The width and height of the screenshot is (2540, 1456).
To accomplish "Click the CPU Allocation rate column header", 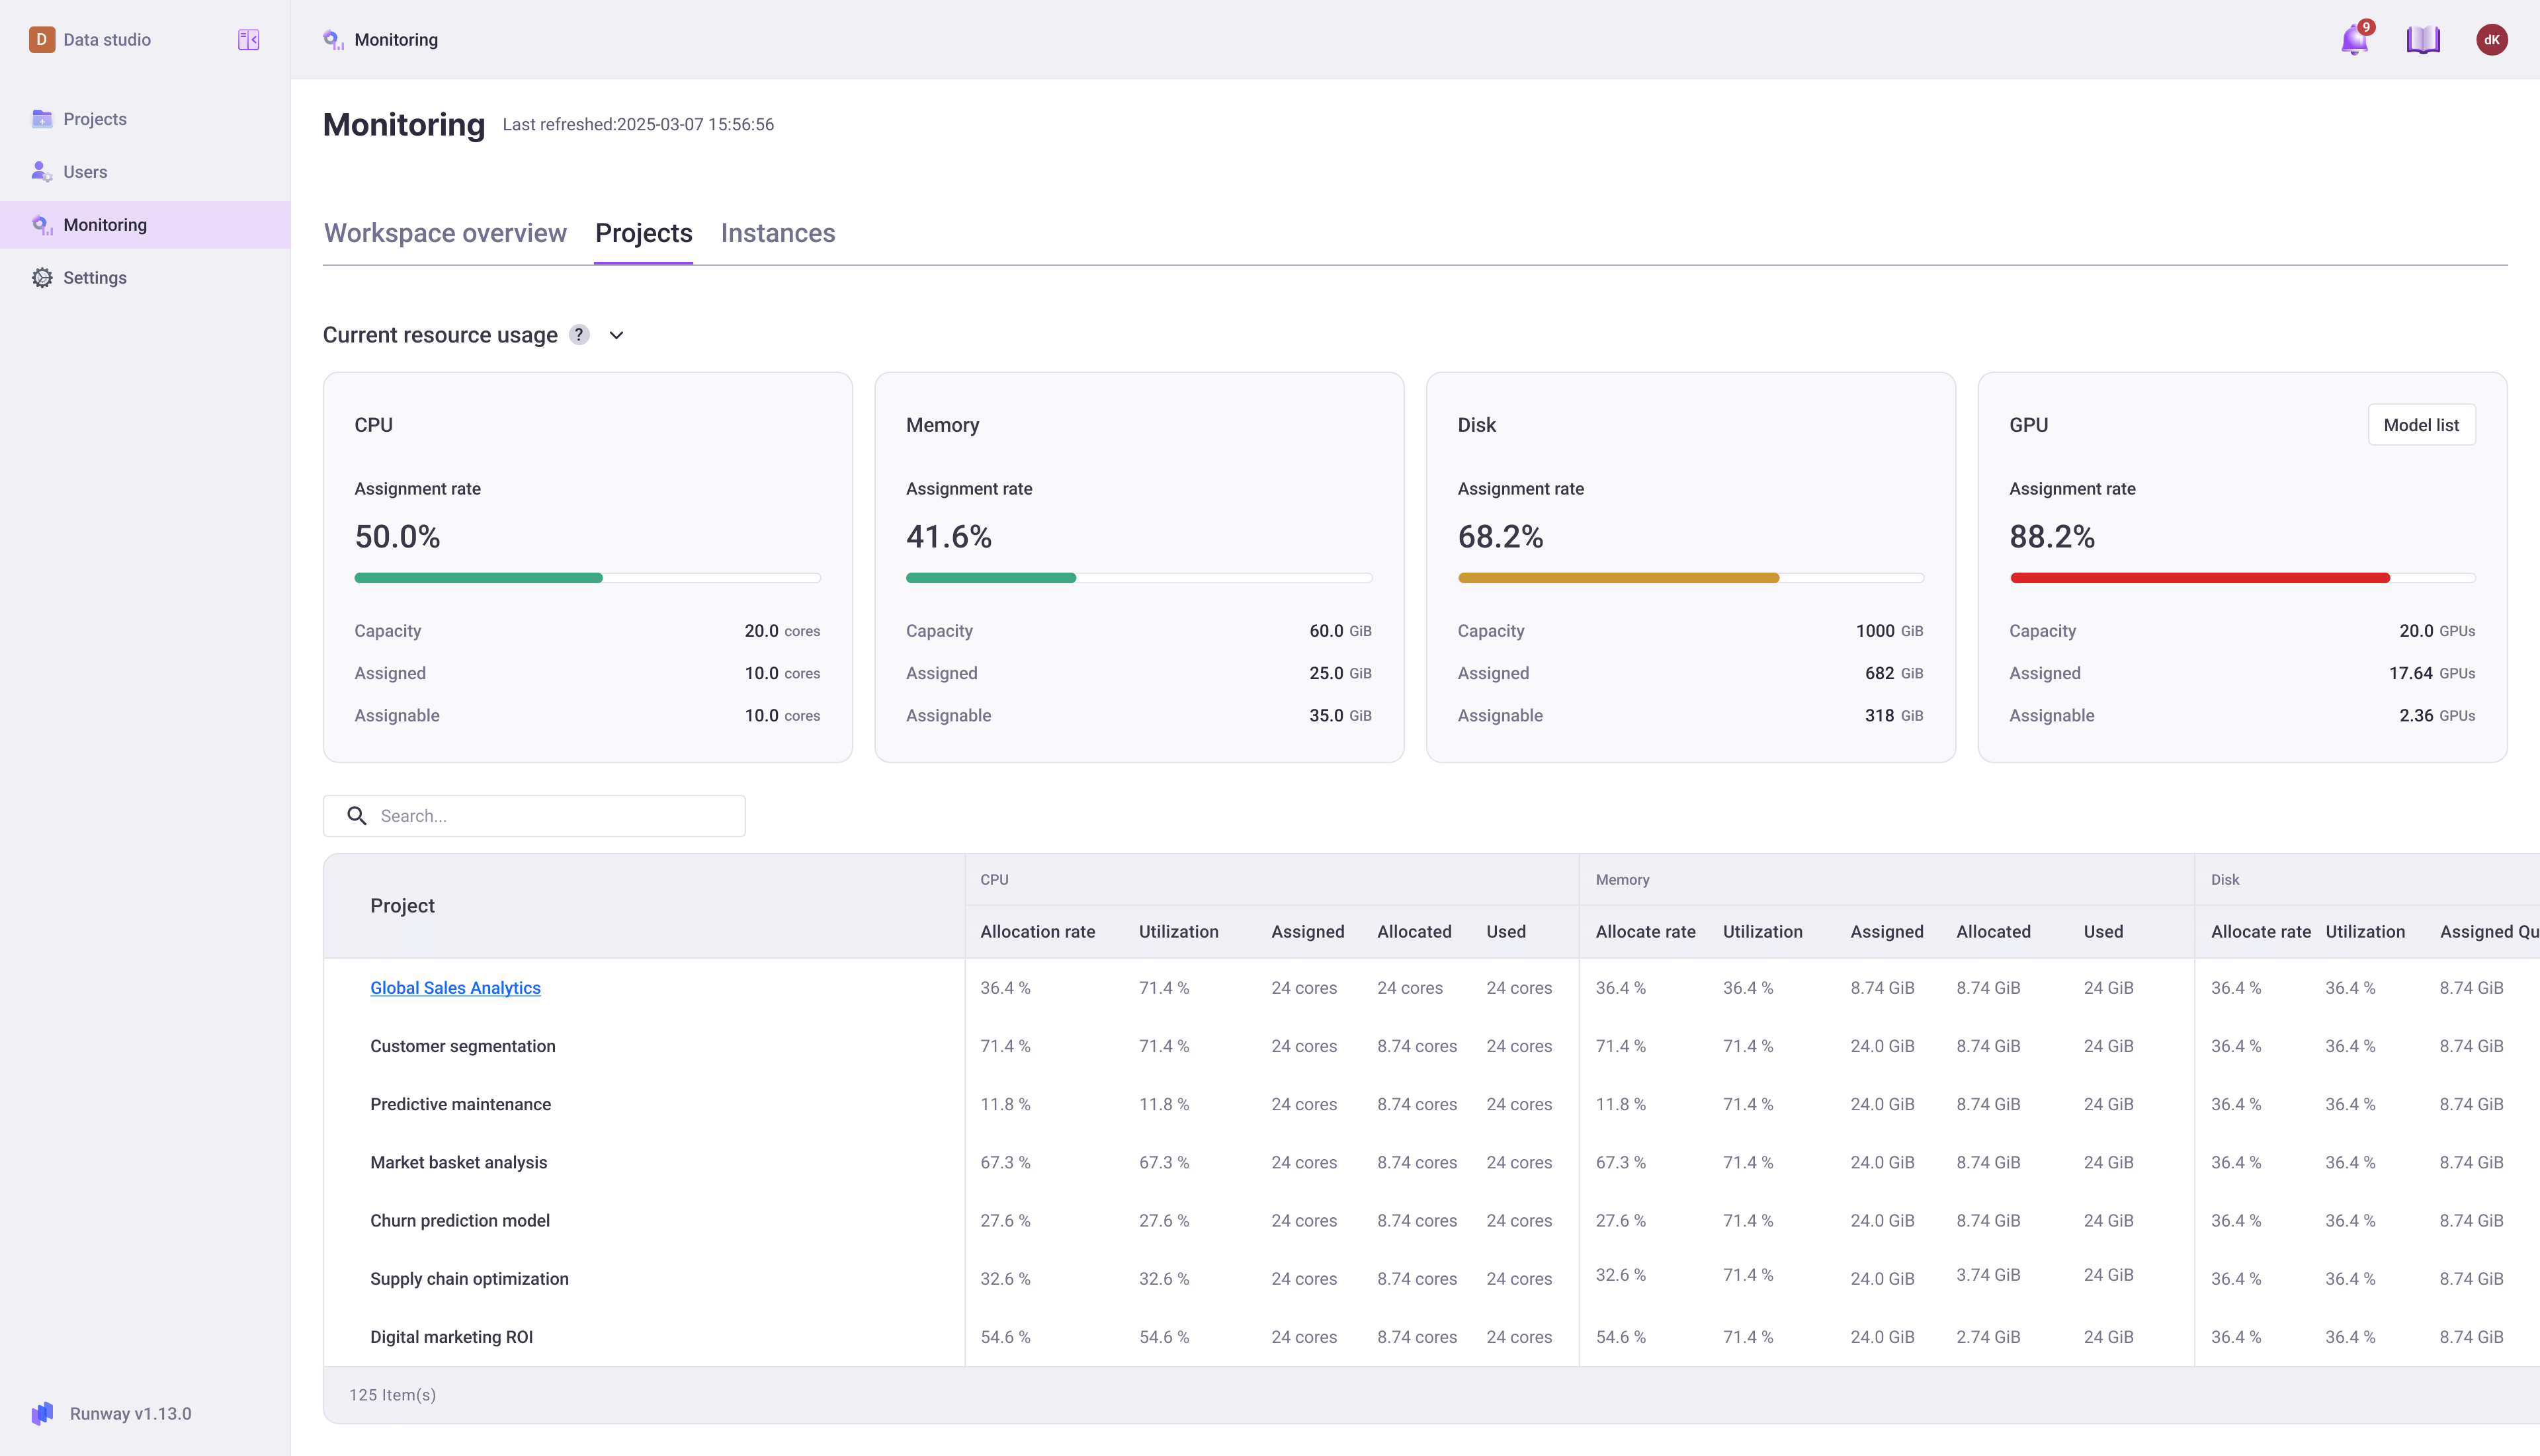I will 1037,932.
